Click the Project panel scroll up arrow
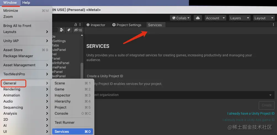Image resolution: width=277 pixels, height=135 pixels. pos(82,35)
